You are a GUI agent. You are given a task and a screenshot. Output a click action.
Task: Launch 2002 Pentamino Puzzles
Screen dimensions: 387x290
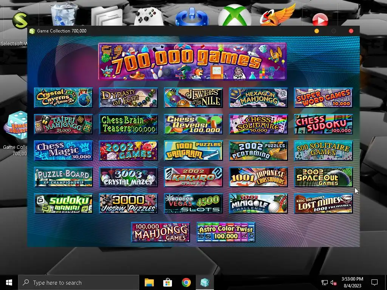point(259,151)
